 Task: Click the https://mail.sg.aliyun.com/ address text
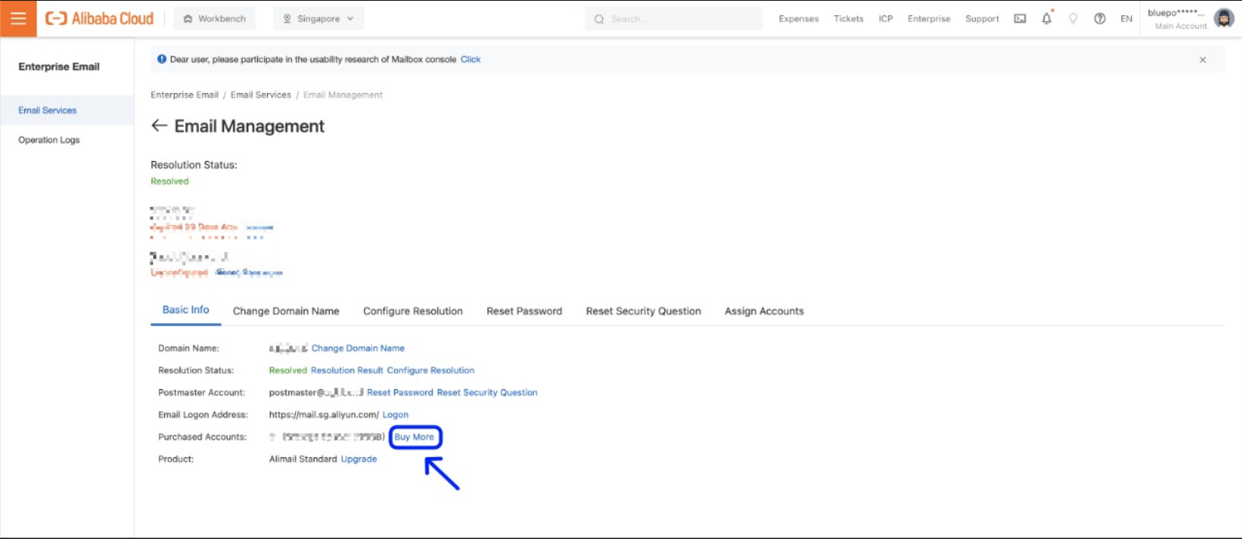(324, 414)
